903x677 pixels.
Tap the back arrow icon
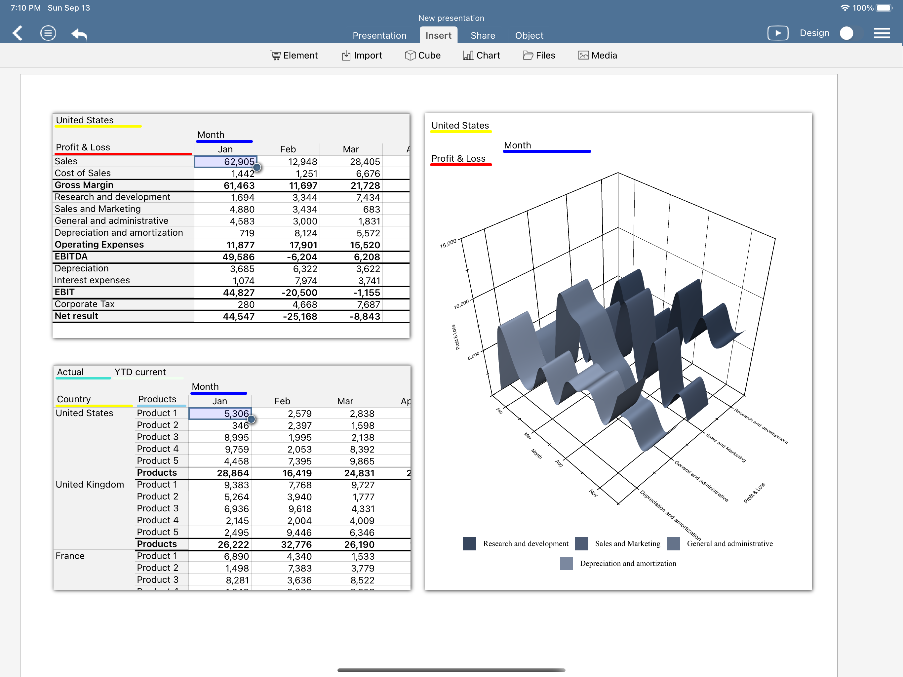point(17,33)
